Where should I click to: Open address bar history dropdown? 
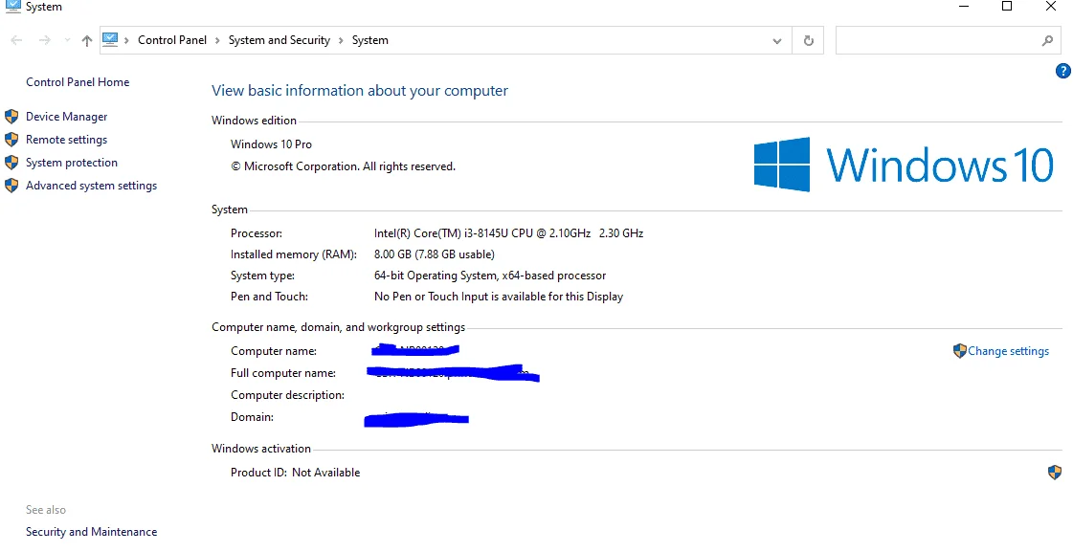(x=776, y=41)
